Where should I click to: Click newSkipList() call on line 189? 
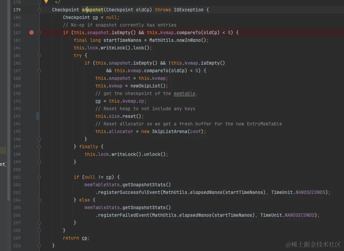pos(148,86)
